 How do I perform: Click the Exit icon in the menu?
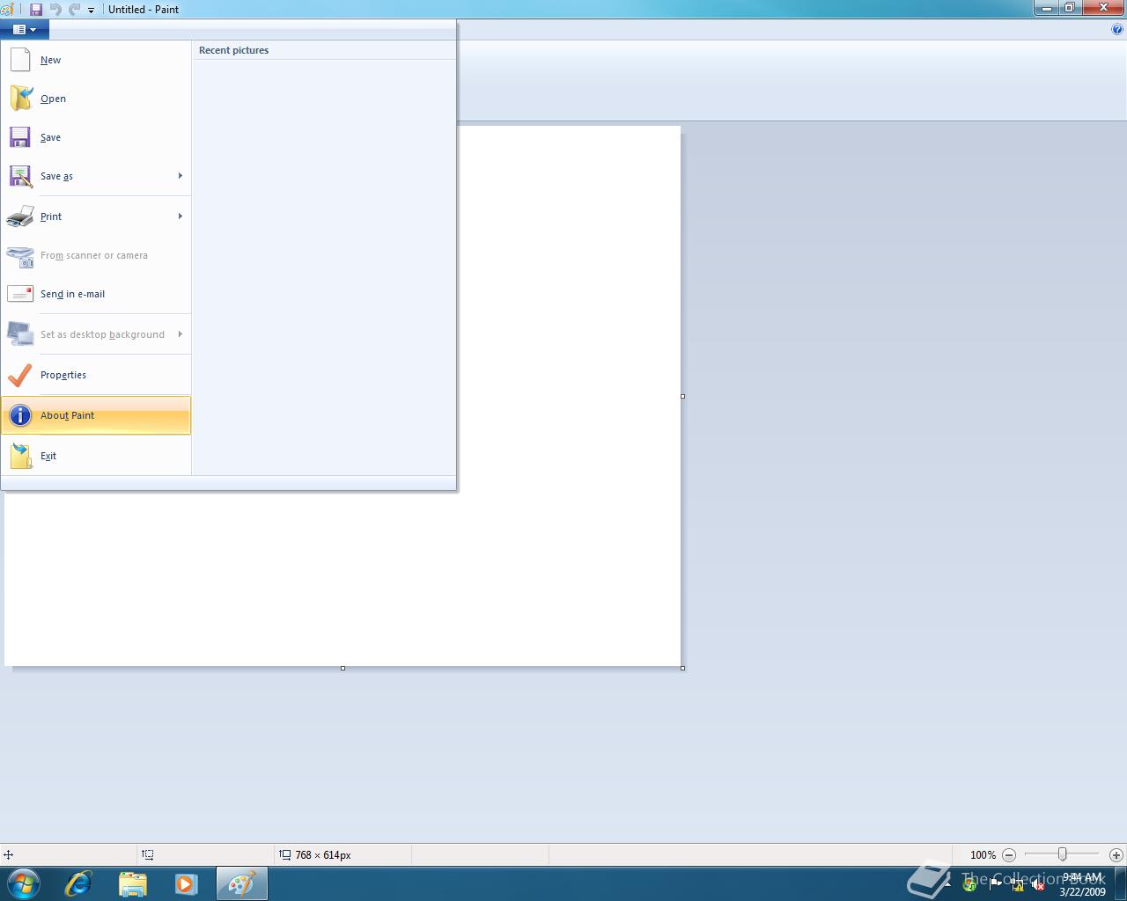click(x=21, y=456)
